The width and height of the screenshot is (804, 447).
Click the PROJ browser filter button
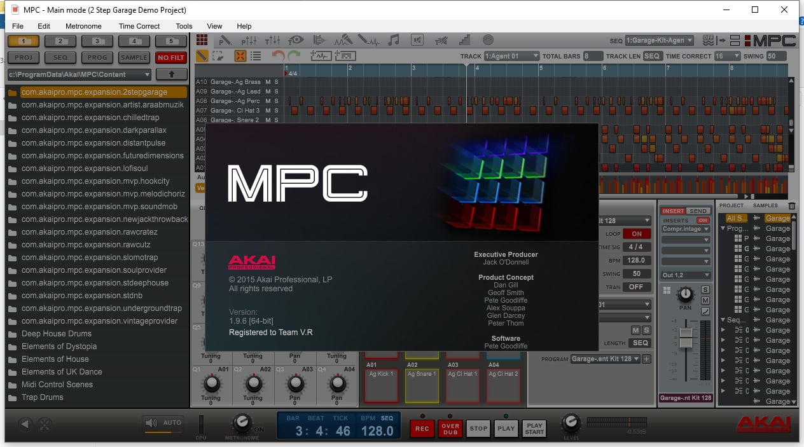(24, 57)
